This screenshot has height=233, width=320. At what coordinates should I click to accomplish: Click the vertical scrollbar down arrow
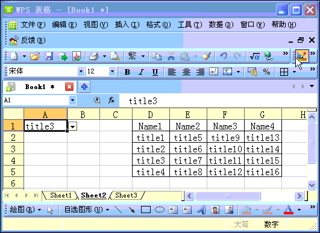[312, 185]
